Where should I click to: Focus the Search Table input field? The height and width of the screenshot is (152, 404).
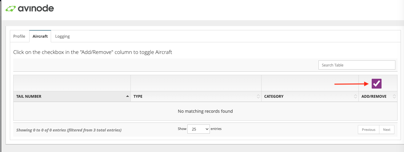(x=357, y=65)
